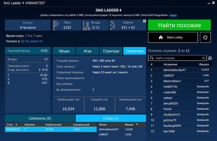This screenshot has width=217, height=141.
Task: Click largest stack value 16,554
Action: [68, 109]
